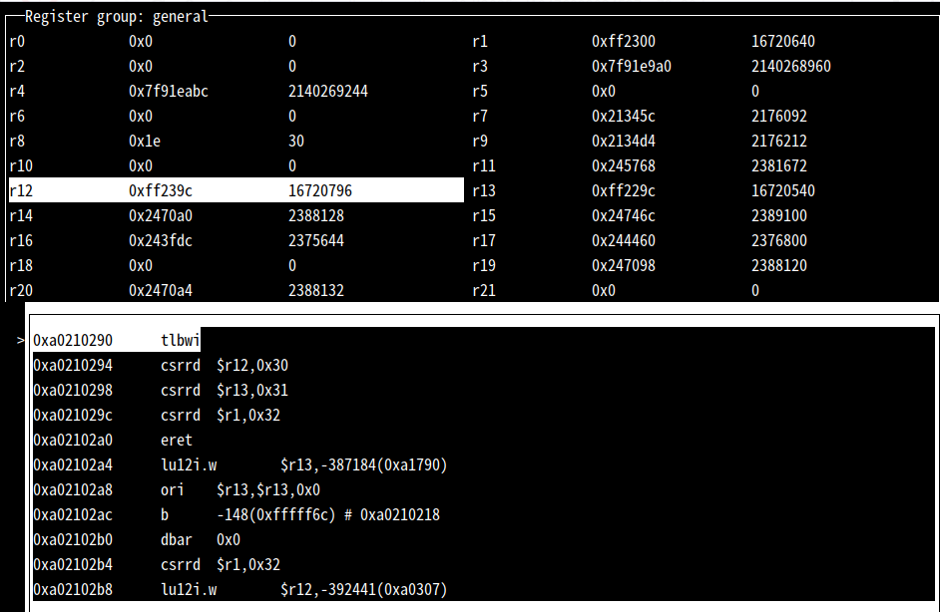Click the csrrd $r13,0x31 instruction line

pos(225,390)
